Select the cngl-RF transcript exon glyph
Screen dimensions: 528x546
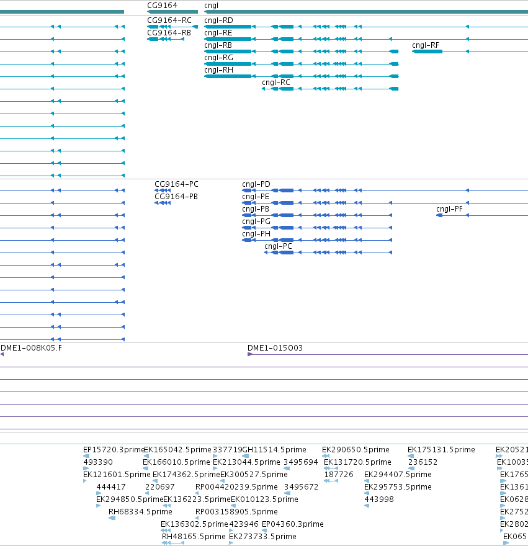[x=427, y=51]
